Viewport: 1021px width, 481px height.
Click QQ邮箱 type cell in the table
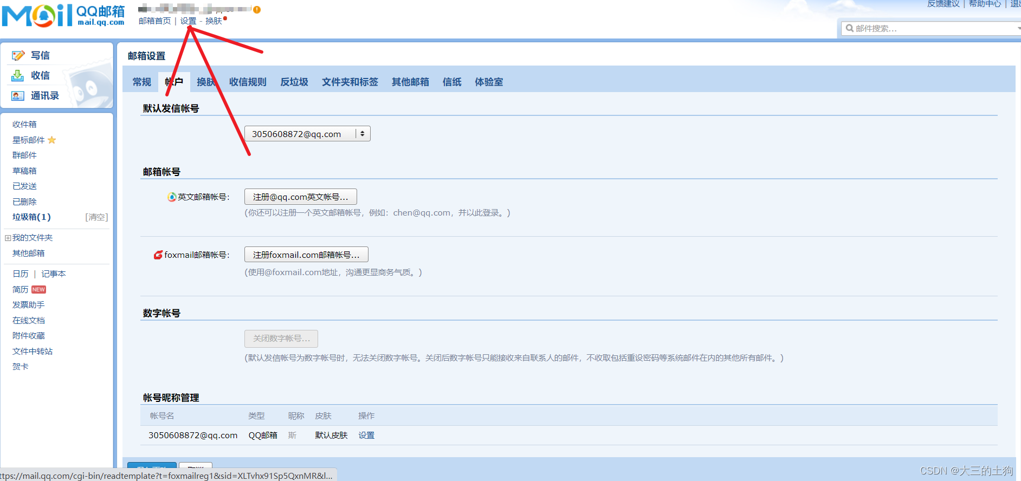pos(263,435)
